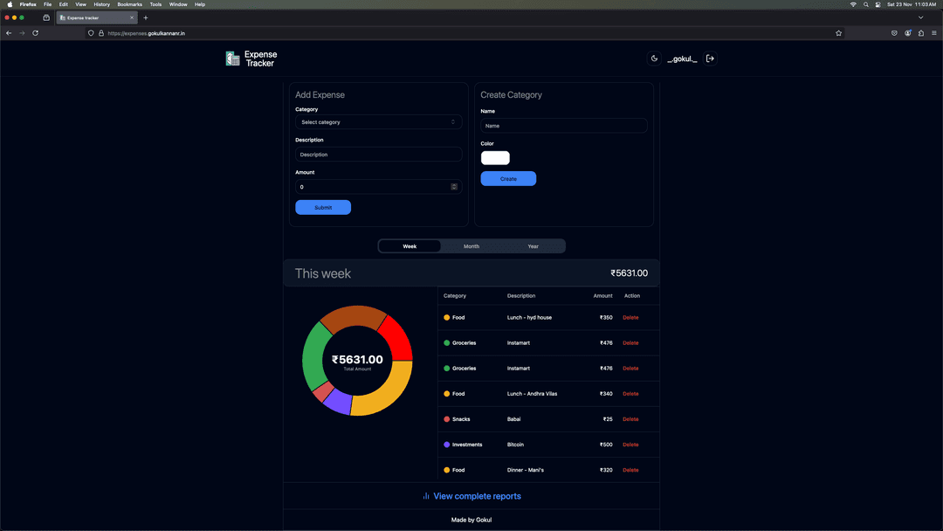Image resolution: width=943 pixels, height=531 pixels.
Task: Select the Week view toggle
Action: coord(409,246)
